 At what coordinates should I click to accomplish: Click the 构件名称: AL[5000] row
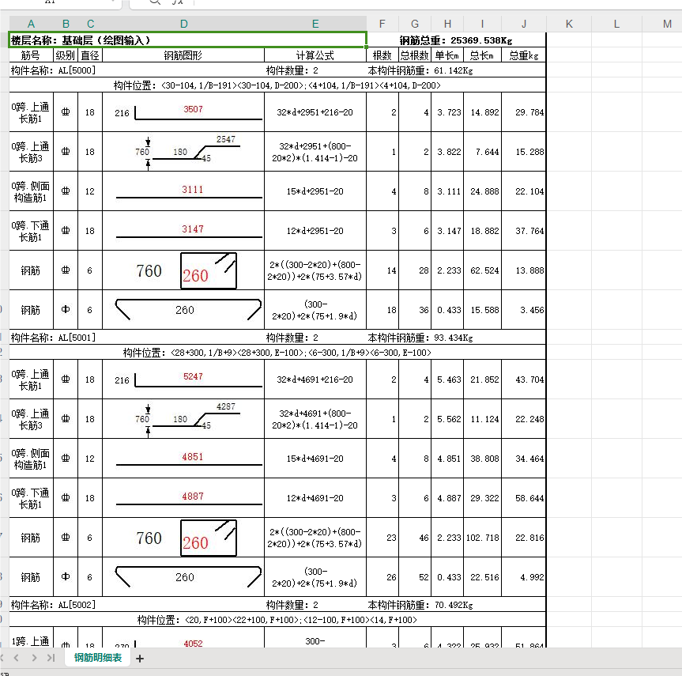tap(277, 70)
